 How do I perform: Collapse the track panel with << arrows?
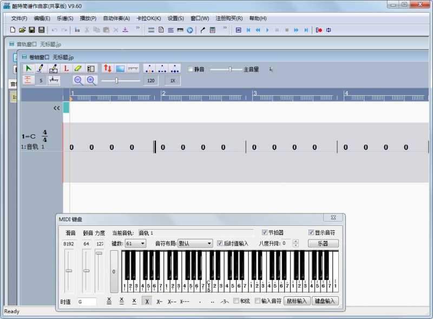point(56,108)
